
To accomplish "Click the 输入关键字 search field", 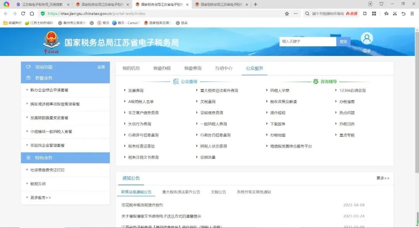I will (307, 42).
